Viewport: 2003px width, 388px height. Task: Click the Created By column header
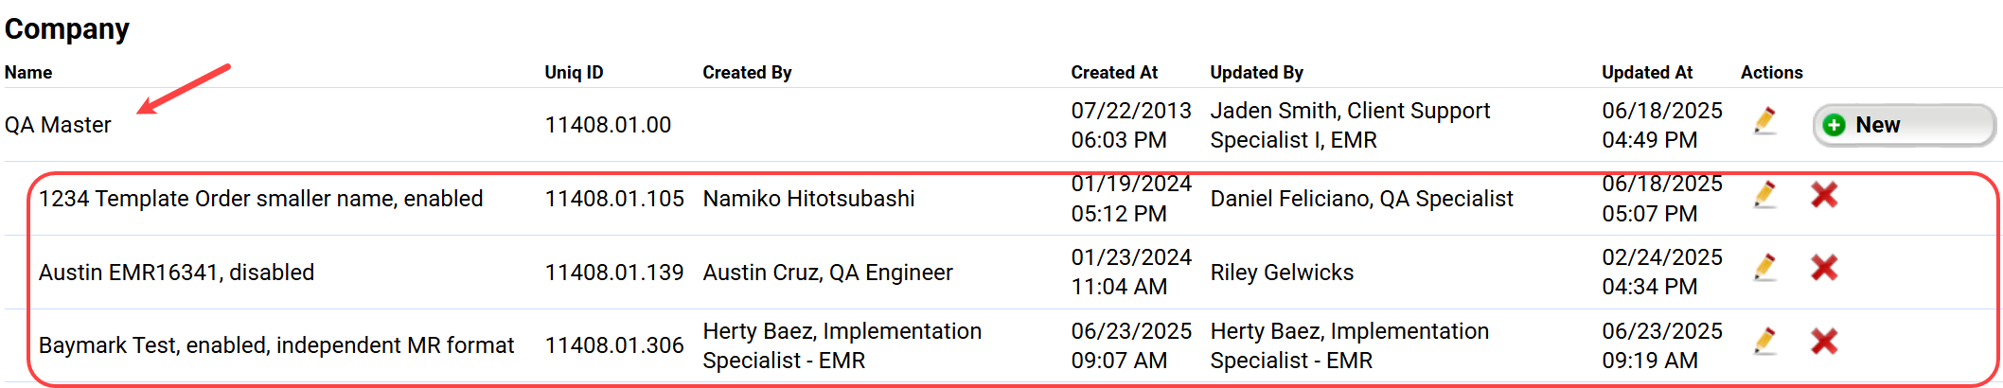point(747,73)
